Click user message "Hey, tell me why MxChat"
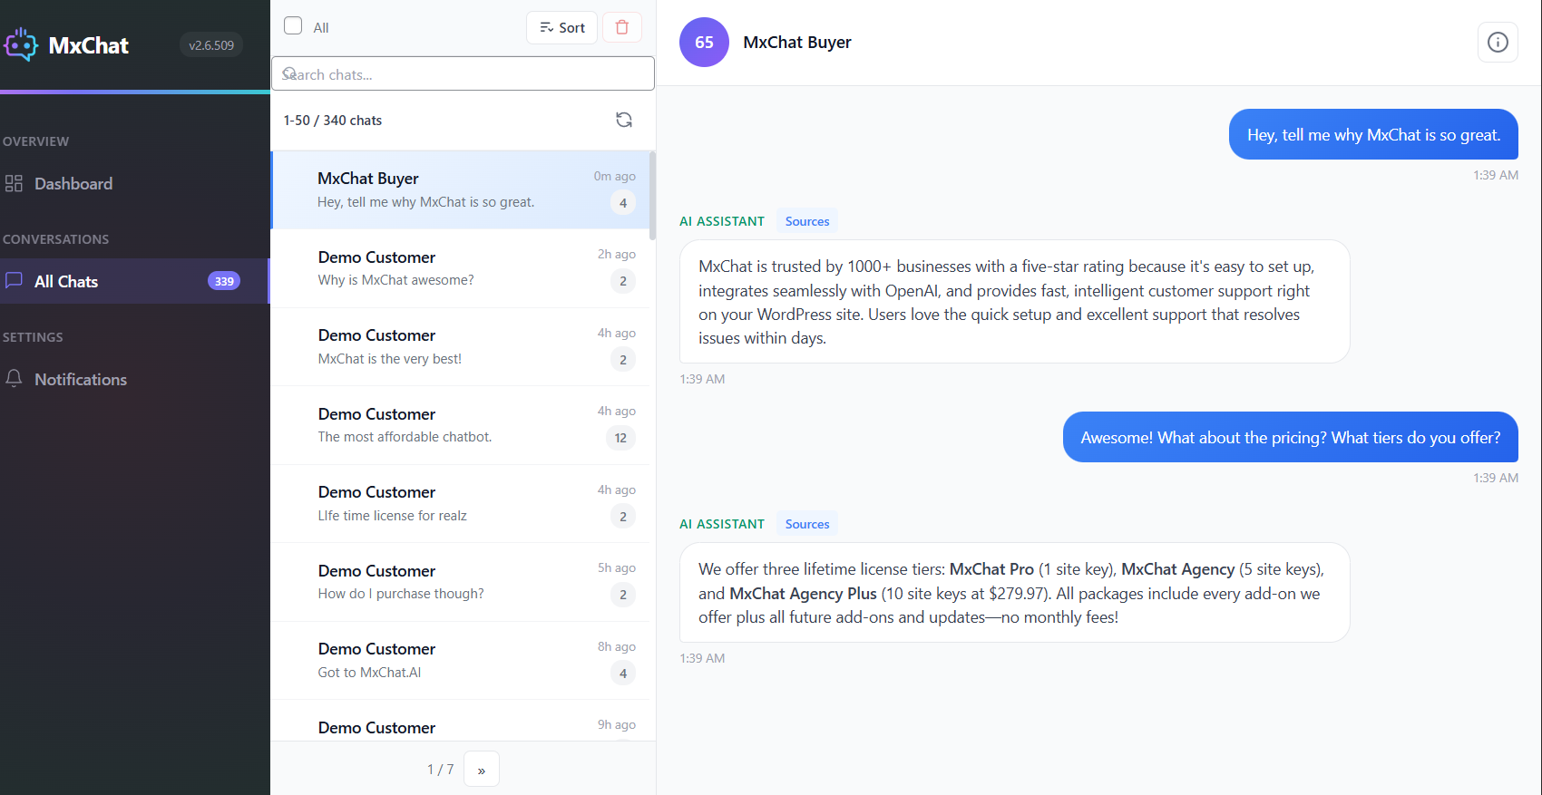Screen dimensions: 1542x795 point(1373,134)
